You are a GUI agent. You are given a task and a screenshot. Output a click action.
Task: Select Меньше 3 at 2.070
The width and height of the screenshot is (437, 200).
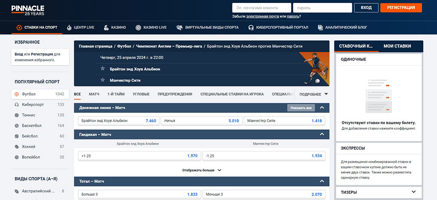[264, 194]
